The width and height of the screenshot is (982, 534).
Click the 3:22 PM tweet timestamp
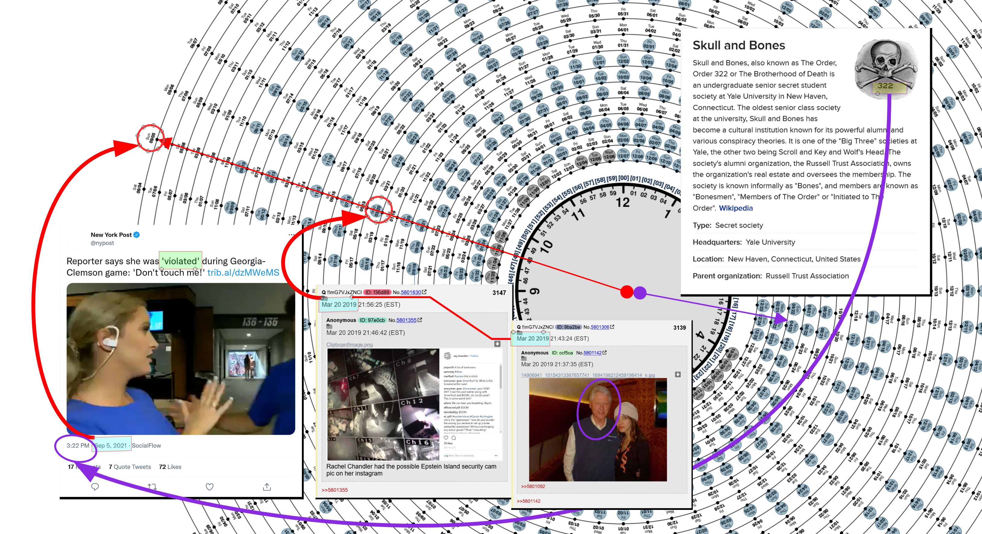point(78,446)
